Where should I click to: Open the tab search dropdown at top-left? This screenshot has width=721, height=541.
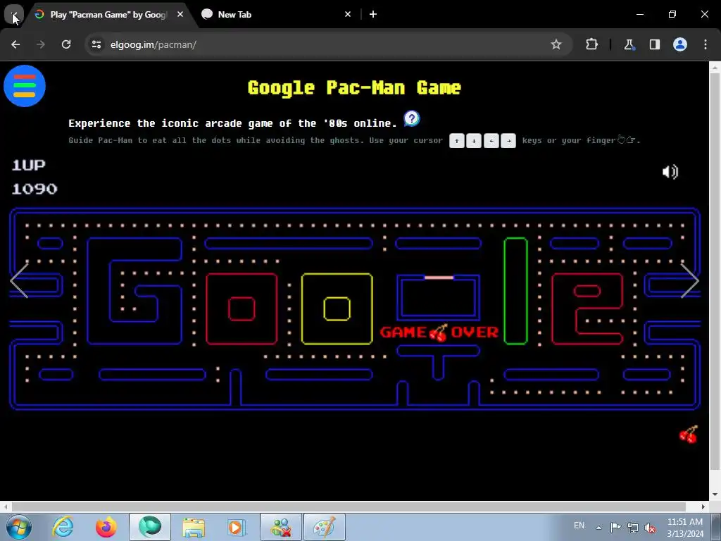(x=14, y=15)
